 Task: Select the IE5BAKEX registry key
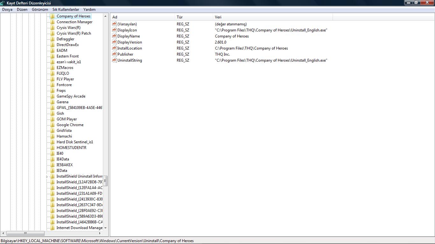(x=65, y=165)
